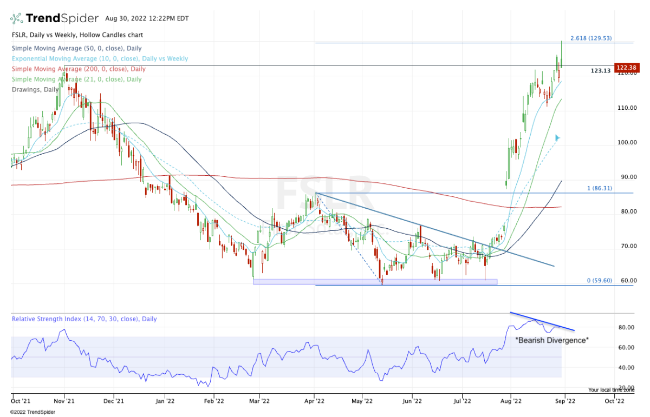Viewport: 650px width, 417px height.
Task: Select the red 122.38 current price tag
Action: [x=625, y=68]
